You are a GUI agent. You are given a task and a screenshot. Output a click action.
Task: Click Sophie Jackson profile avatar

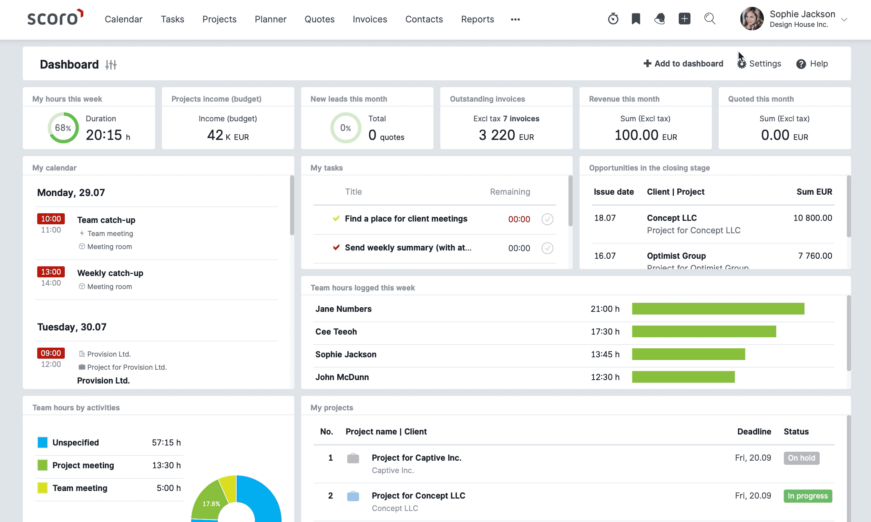(752, 19)
